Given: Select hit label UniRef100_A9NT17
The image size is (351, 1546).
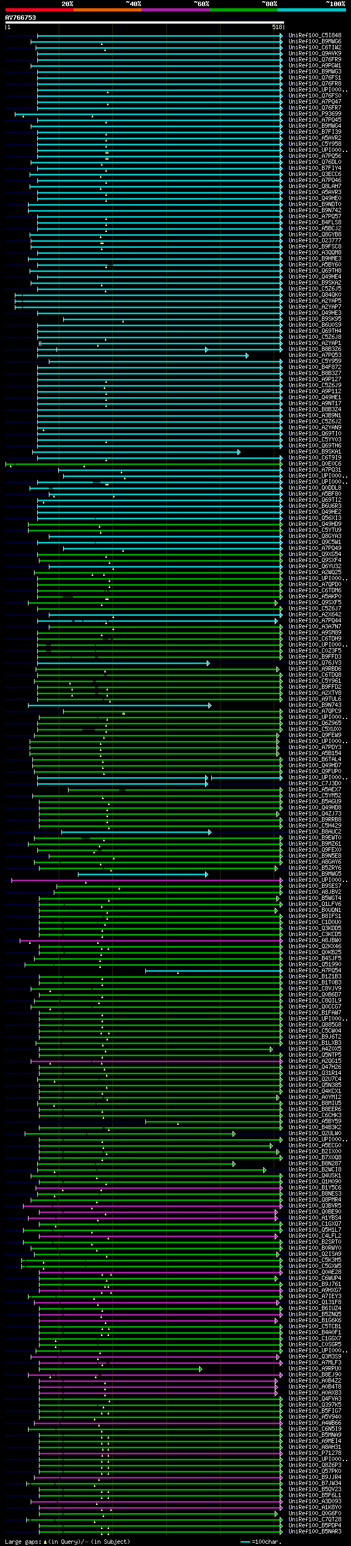Looking at the screenshot, I should [x=315, y=403].
